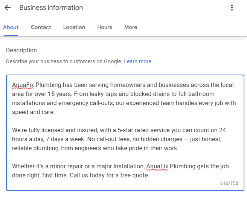Click the 616/750 character counter

pyautogui.click(x=229, y=183)
